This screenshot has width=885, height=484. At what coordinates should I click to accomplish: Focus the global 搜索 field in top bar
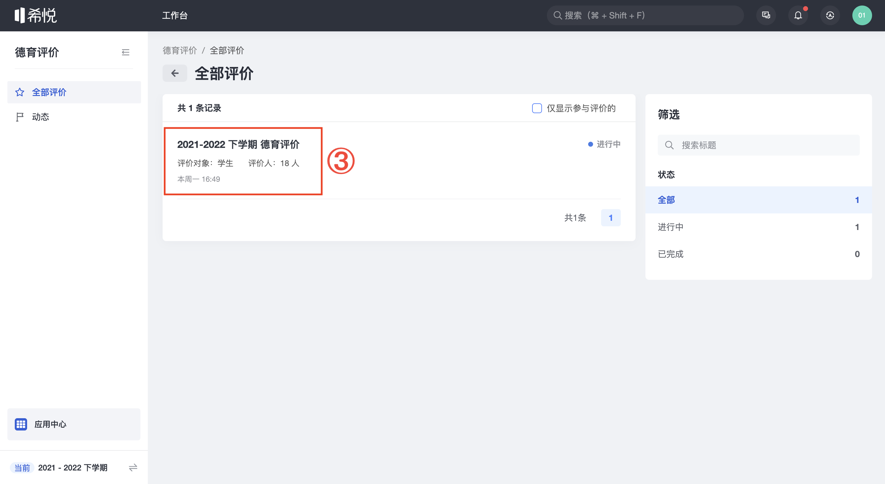pos(645,15)
